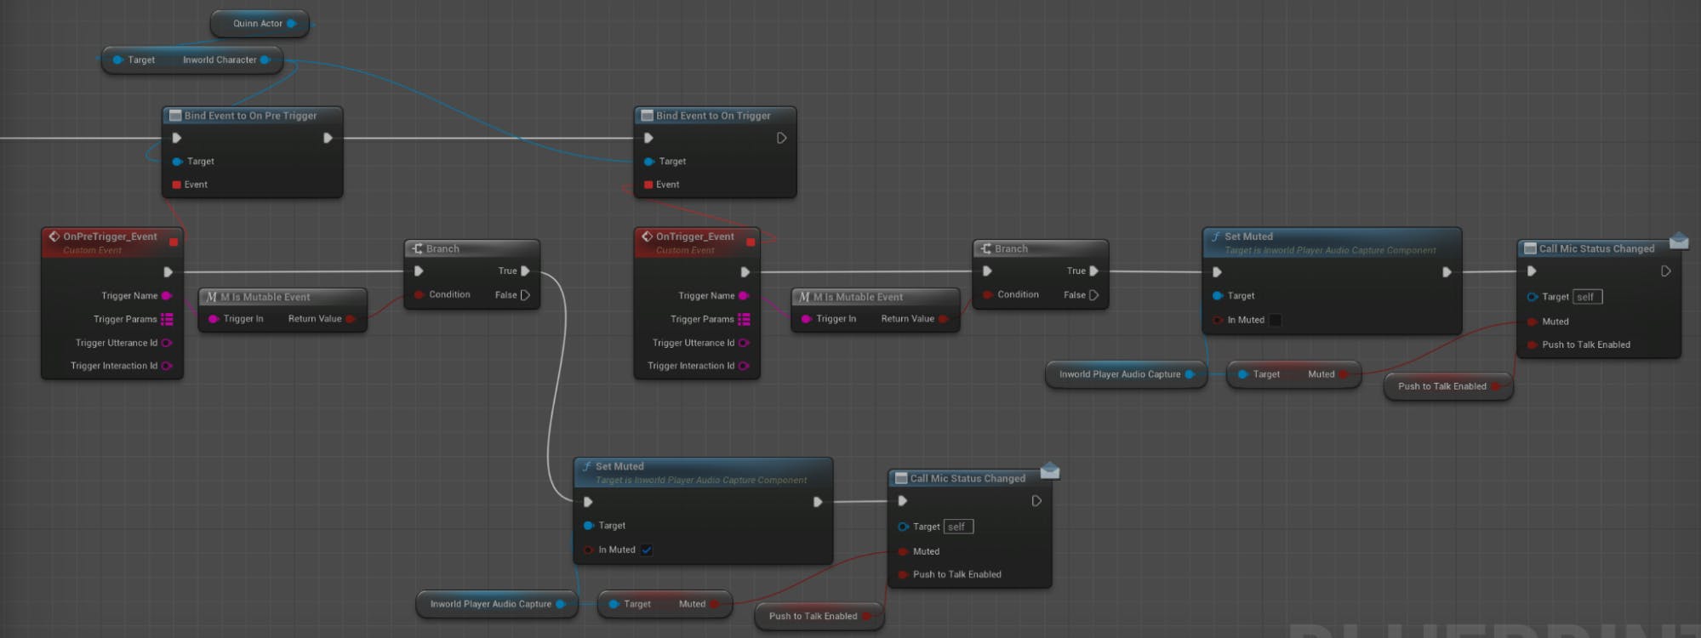Image resolution: width=1701 pixels, height=638 pixels.
Task: Uncheck the ticked In Muted checkbox
Action: tap(647, 550)
